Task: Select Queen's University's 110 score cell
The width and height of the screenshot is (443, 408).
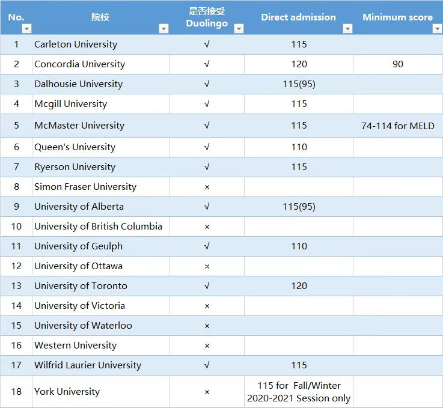Action: (299, 147)
